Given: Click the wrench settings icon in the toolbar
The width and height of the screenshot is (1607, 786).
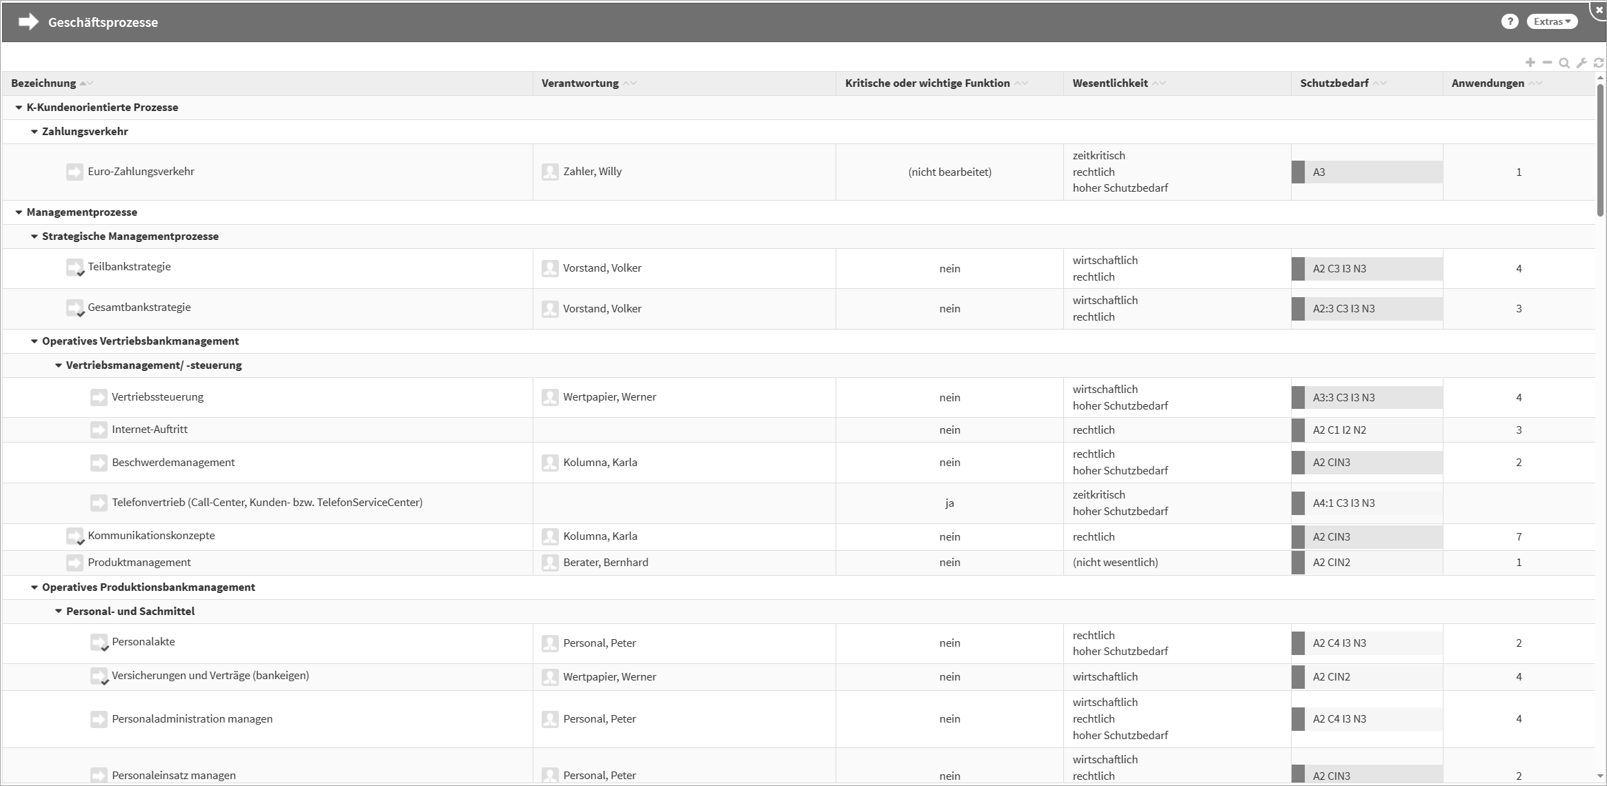Looking at the screenshot, I should coord(1581,62).
